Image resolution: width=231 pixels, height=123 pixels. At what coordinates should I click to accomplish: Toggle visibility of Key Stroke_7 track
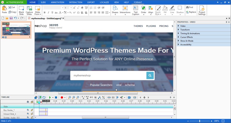[x=28, y=110]
